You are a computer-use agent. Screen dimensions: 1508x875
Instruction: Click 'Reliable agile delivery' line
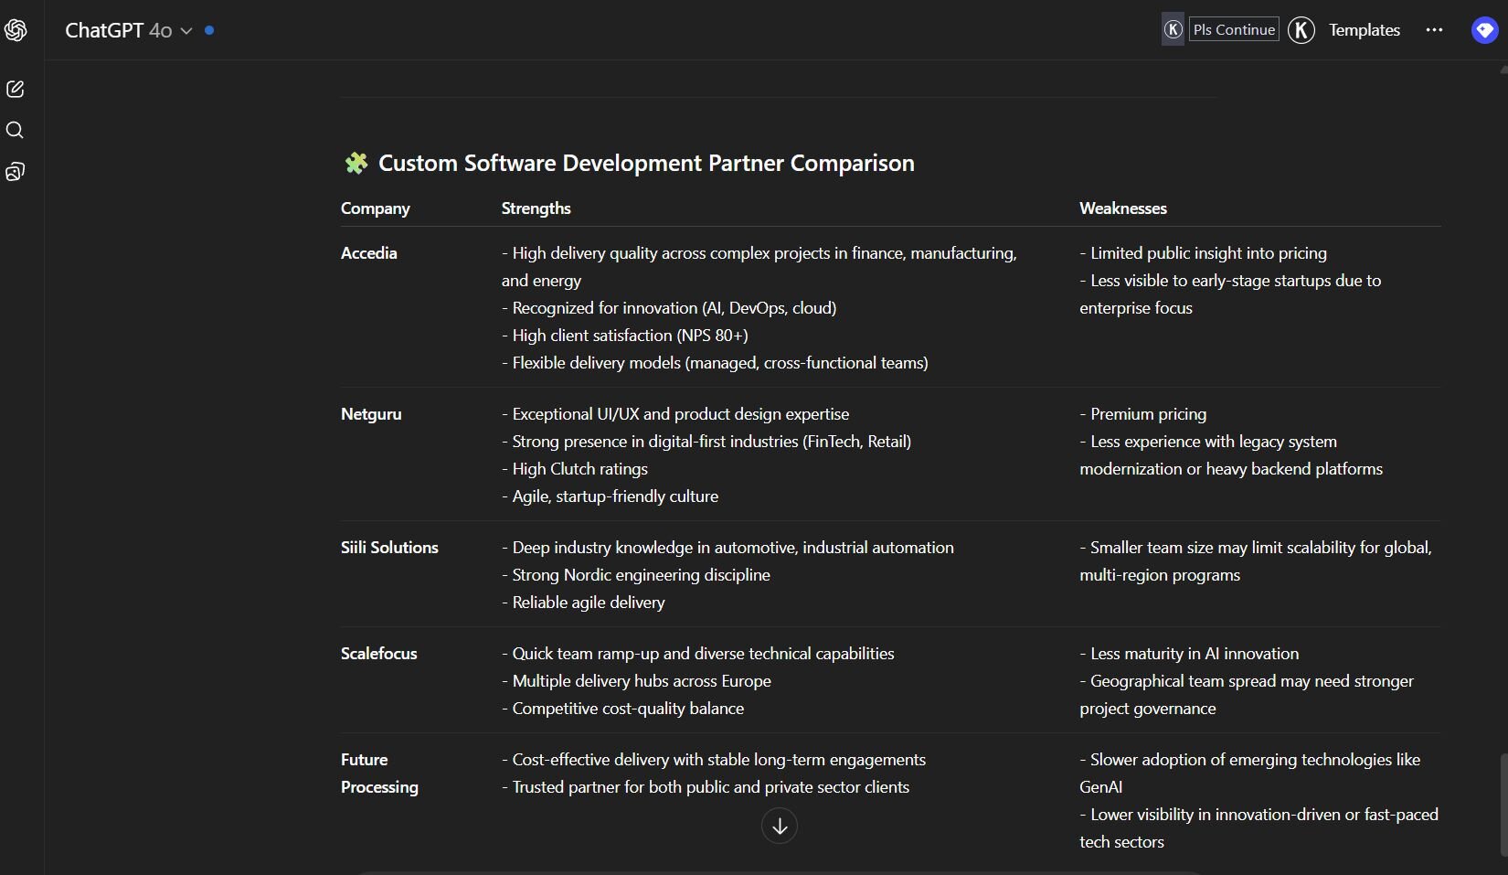tap(583, 603)
